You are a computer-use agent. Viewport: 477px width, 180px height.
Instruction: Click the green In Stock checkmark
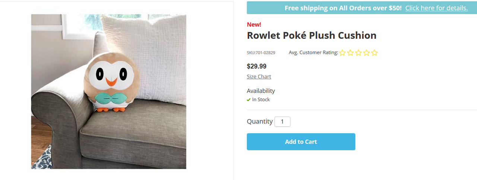(249, 100)
